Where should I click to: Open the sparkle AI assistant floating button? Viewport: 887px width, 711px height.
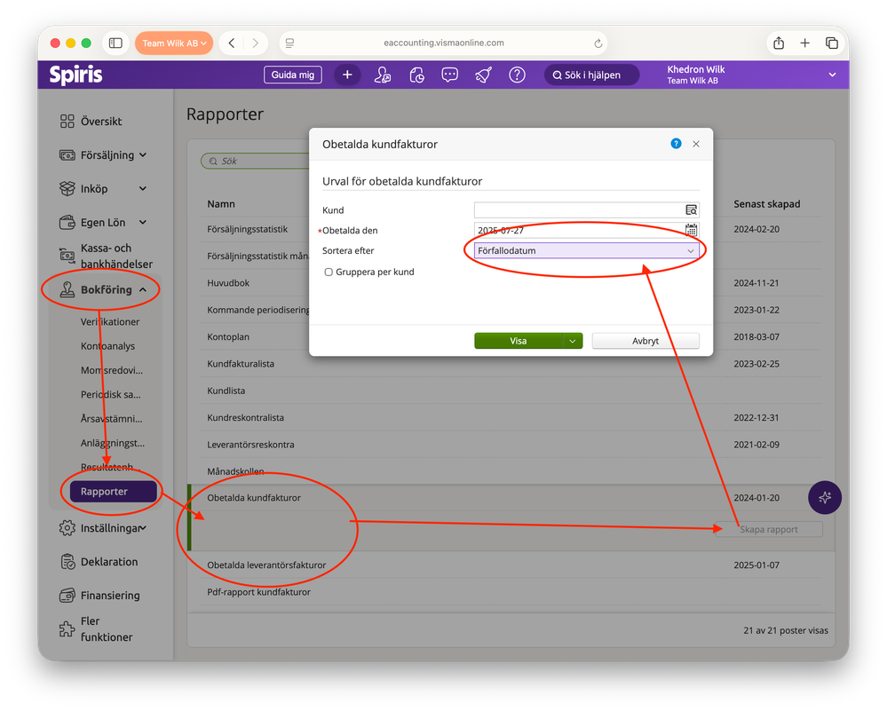824,497
